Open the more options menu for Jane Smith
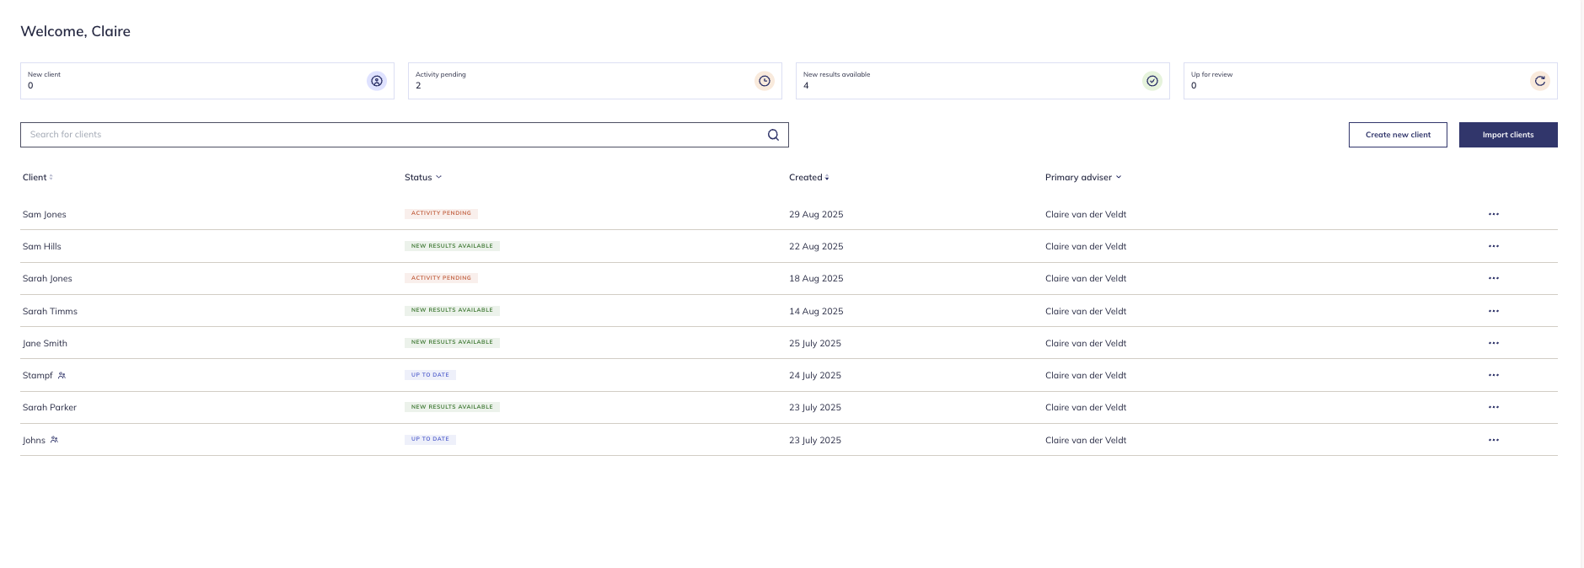This screenshot has height=568, width=1584. pos(1494,343)
